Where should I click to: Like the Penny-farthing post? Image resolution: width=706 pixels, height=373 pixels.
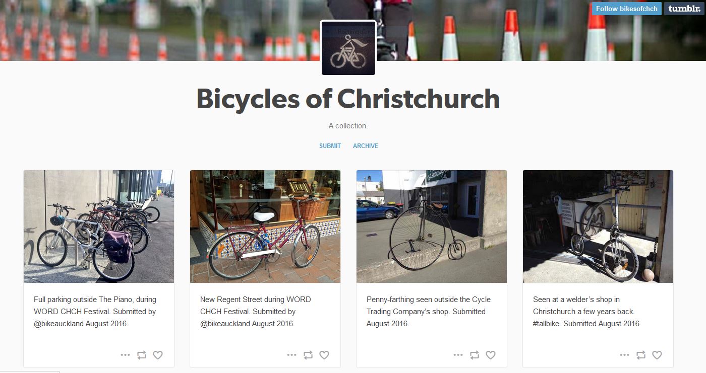coord(491,355)
